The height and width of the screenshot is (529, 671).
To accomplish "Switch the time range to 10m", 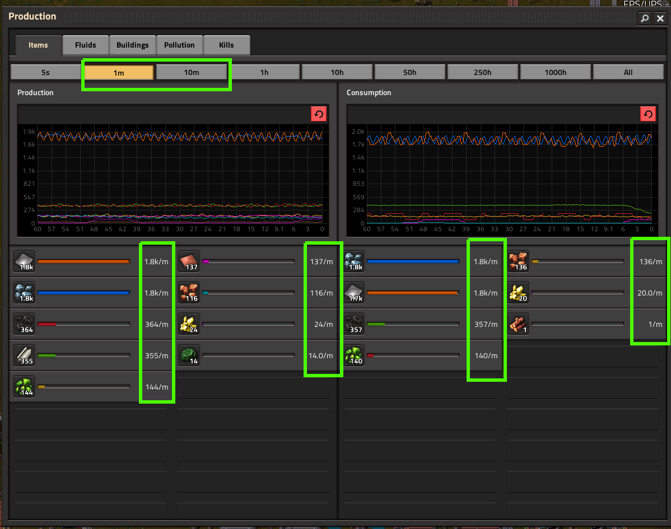I will [192, 72].
